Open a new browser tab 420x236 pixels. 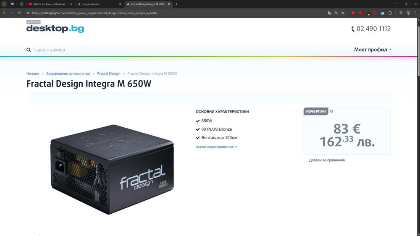click(x=176, y=4)
